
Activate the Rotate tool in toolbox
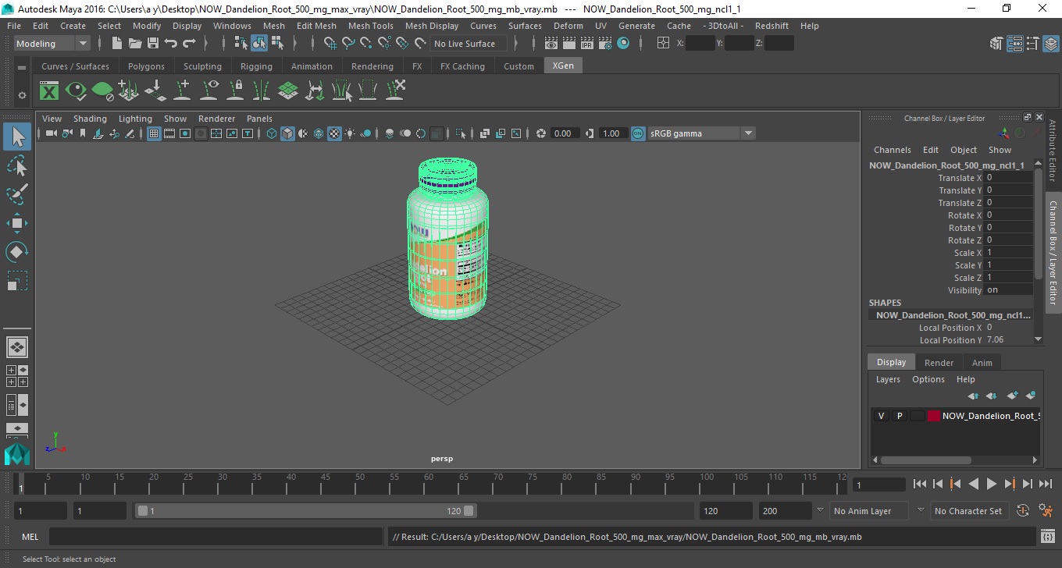pos(17,251)
